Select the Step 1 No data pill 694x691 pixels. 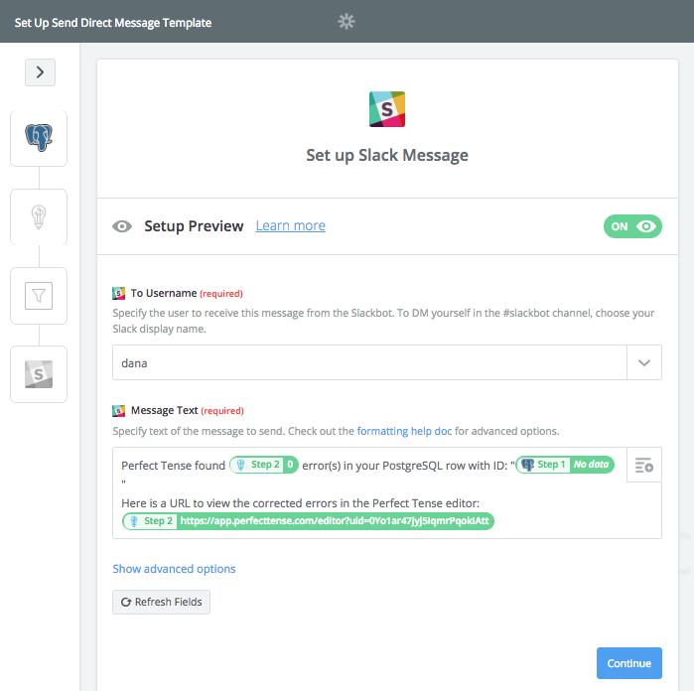(565, 465)
